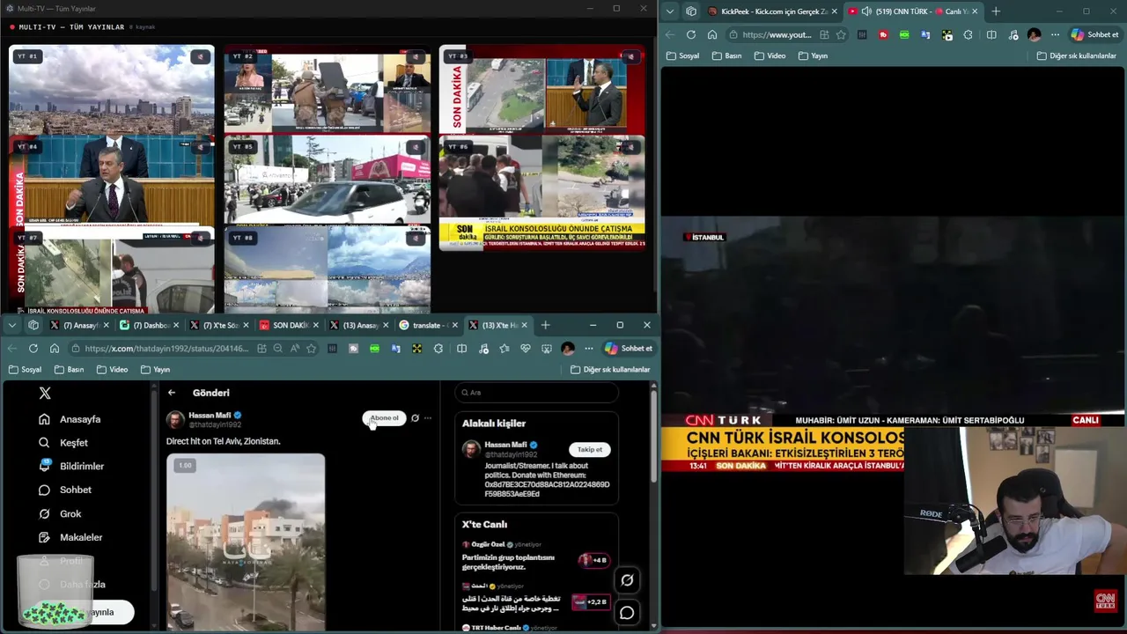This screenshot has height=634, width=1127.
Task: Open settings and more menu in YouTube browser
Action: point(1055,35)
